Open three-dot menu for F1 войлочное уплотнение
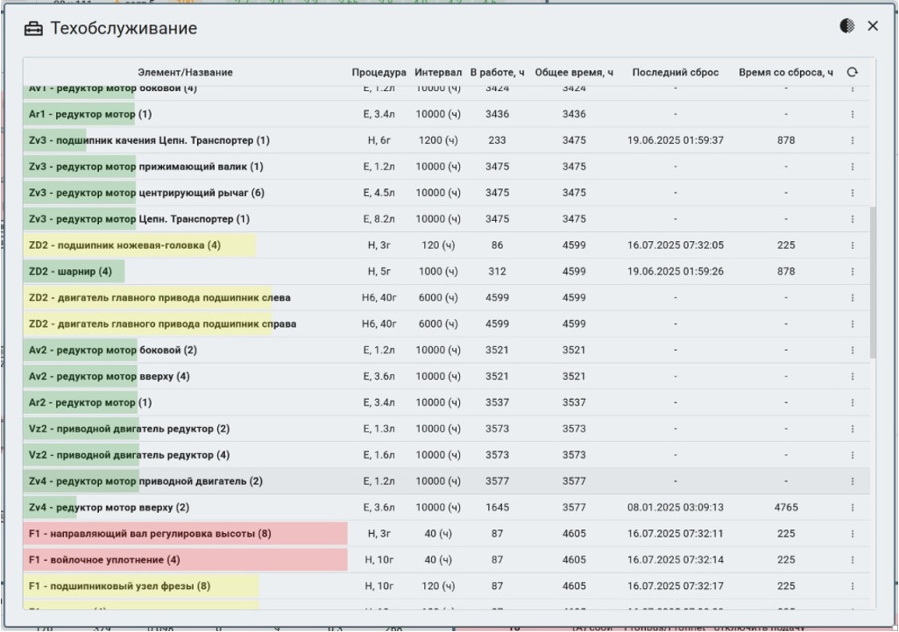This screenshot has height=632, width=899. point(852,560)
